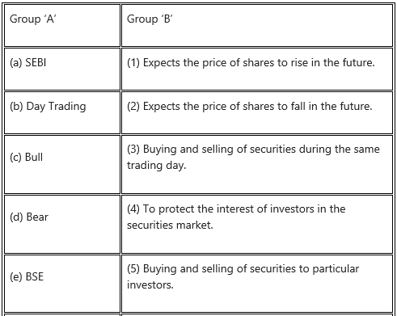Click the price to fall description
This screenshot has width=397, height=316.
pos(250,107)
